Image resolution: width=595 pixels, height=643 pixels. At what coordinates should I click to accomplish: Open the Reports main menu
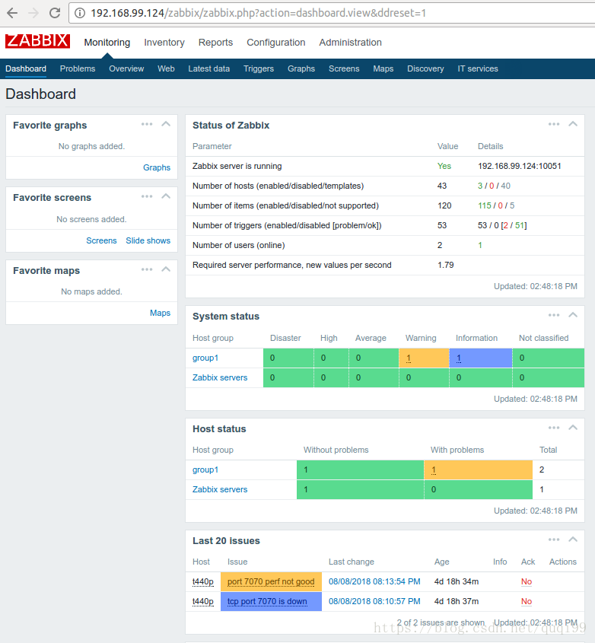215,43
